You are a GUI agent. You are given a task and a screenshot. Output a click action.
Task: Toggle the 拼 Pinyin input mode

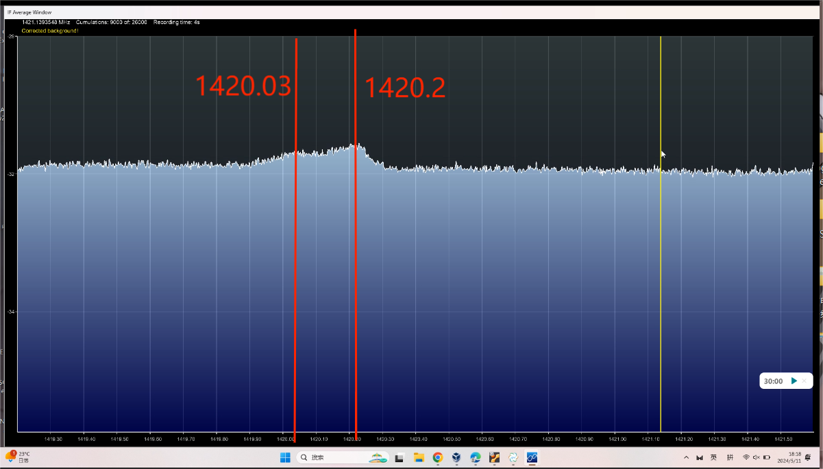tap(730, 457)
